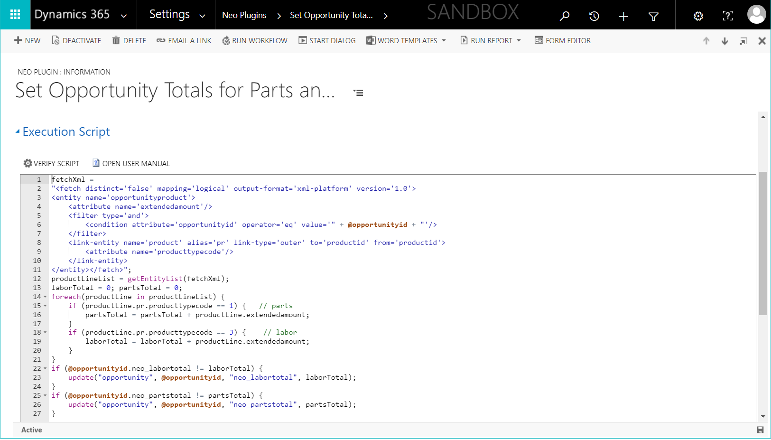The height and width of the screenshot is (440, 771).
Task: Click line number 27 in gutter
Action: point(37,413)
